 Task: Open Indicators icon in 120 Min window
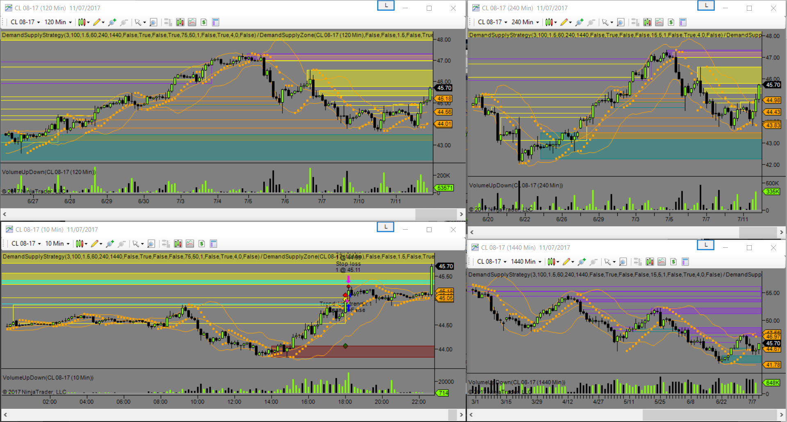192,22
